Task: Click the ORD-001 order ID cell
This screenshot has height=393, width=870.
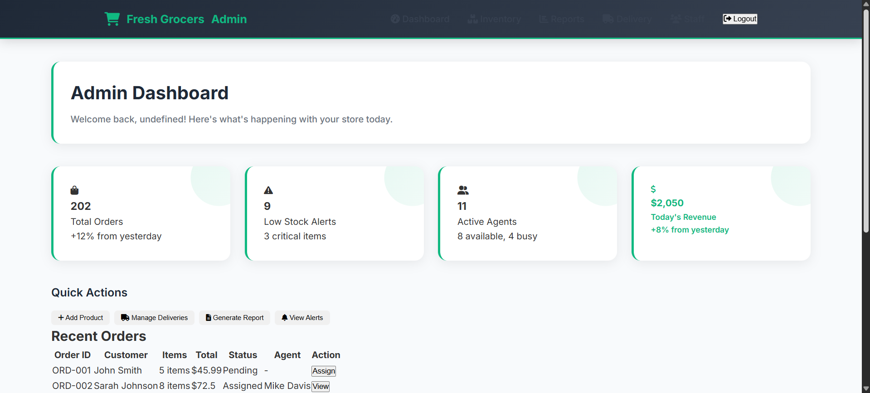Action: (72, 370)
